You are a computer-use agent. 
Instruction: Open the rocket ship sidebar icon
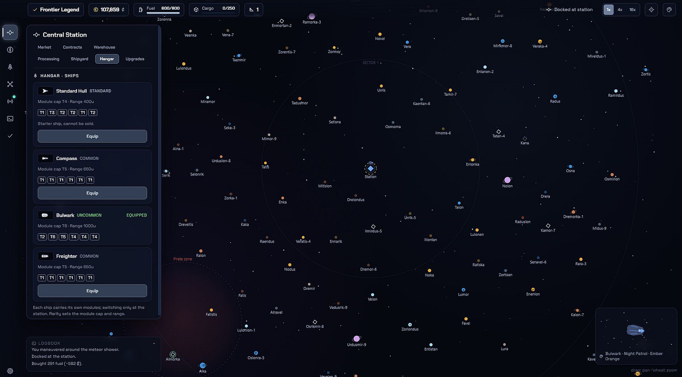(10, 67)
